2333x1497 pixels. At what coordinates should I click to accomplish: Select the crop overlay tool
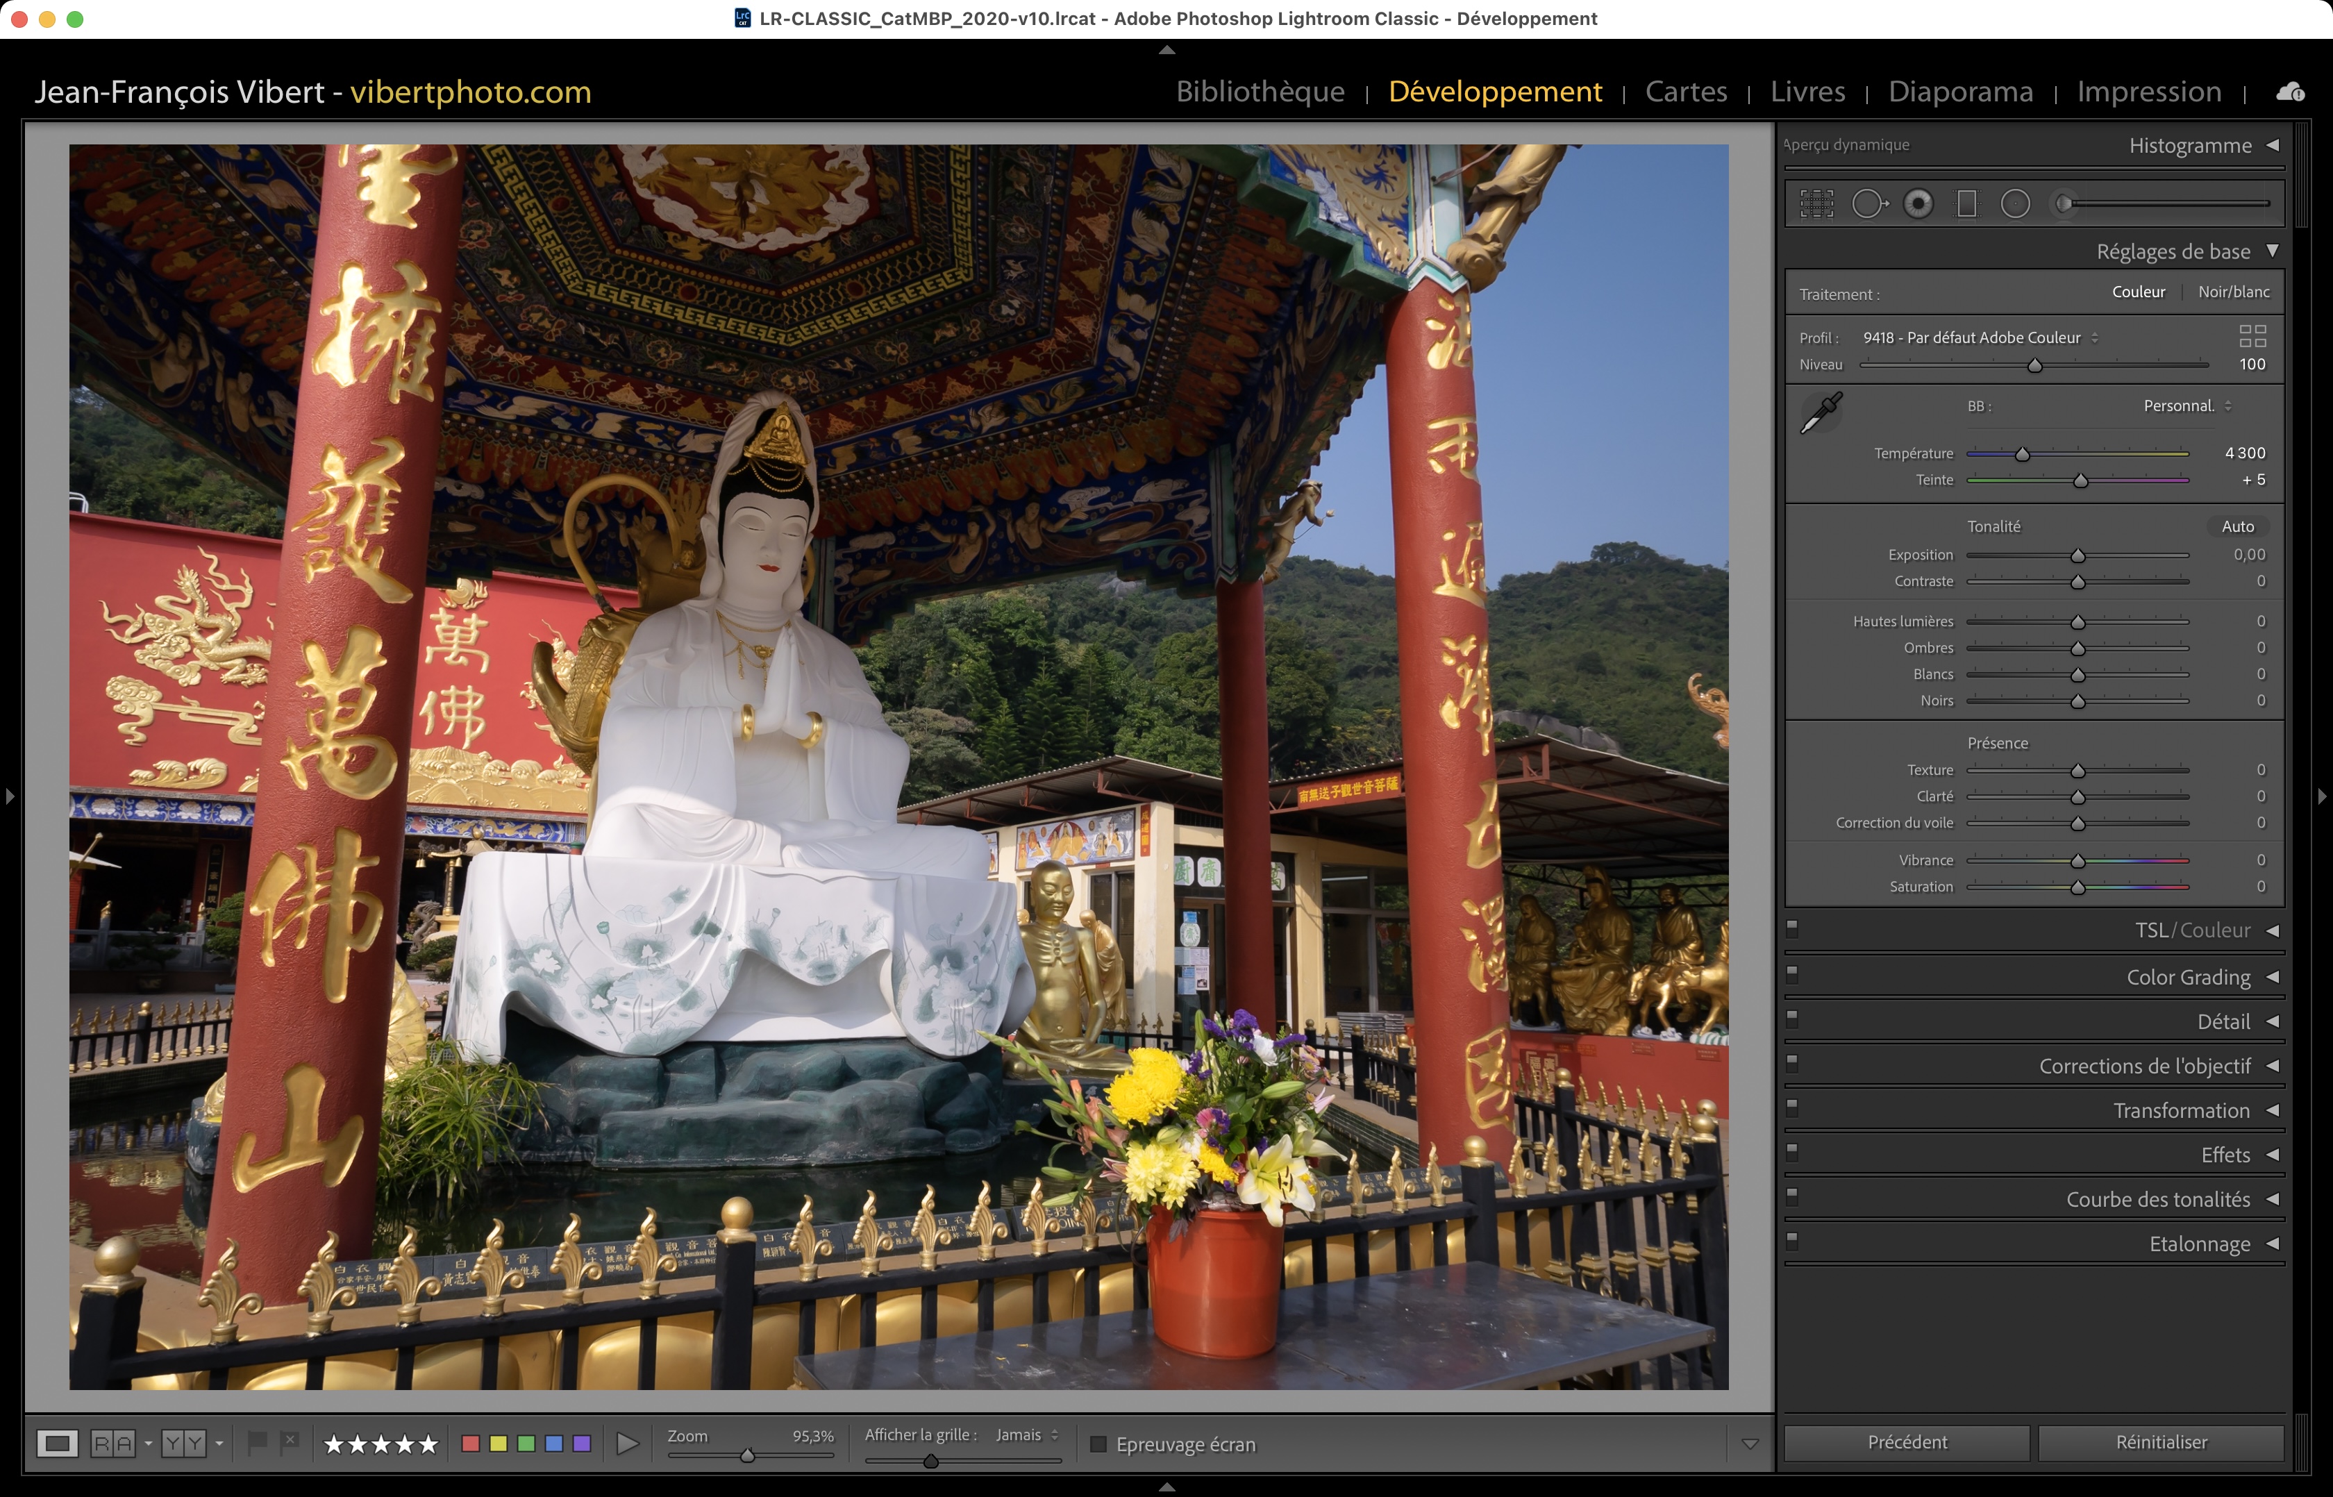(1816, 204)
